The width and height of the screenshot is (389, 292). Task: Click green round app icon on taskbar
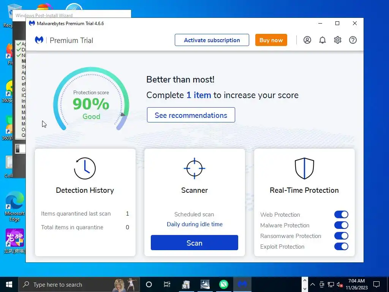(x=223, y=284)
